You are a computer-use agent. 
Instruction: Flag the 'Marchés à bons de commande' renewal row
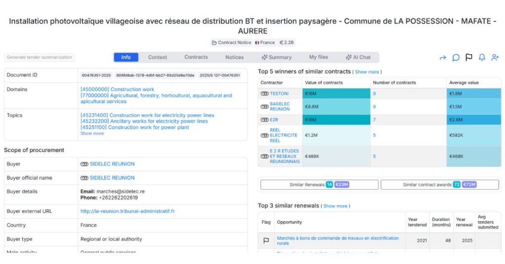coord(266,241)
